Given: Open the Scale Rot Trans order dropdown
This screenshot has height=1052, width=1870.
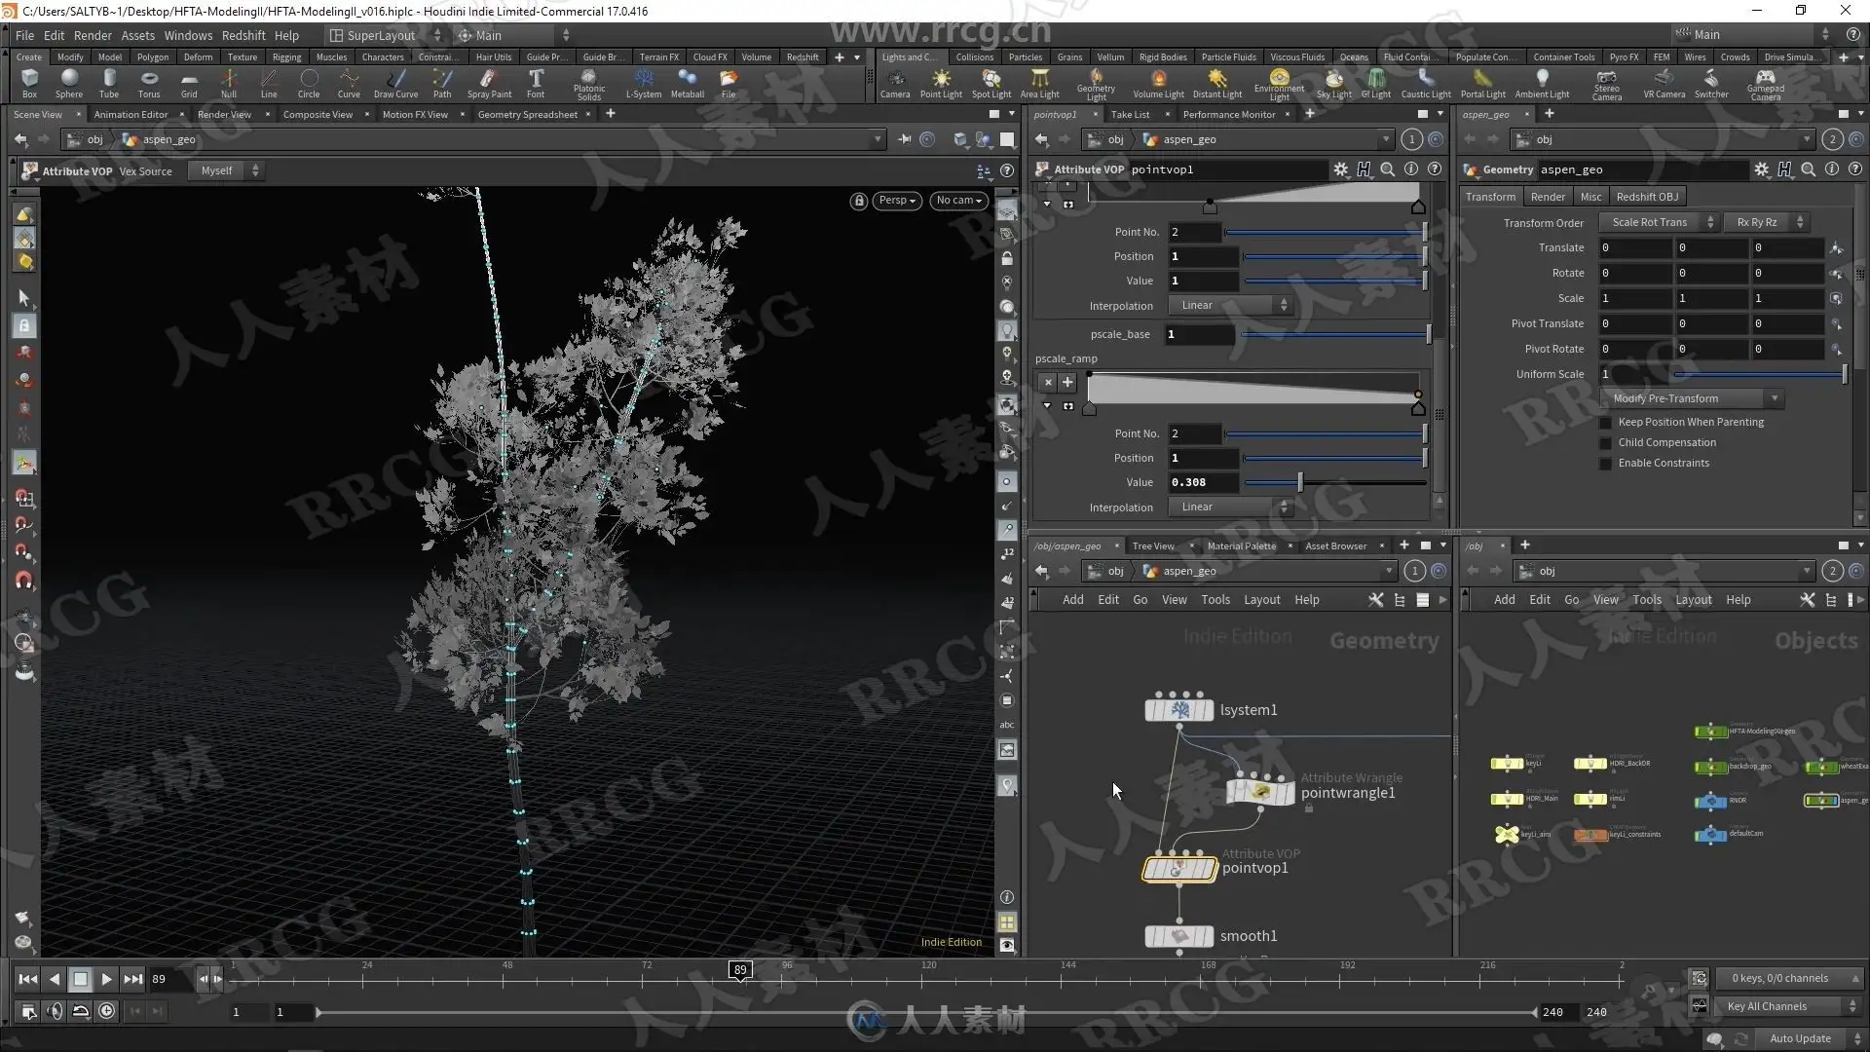Looking at the screenshot, I should pos(1658,222).
